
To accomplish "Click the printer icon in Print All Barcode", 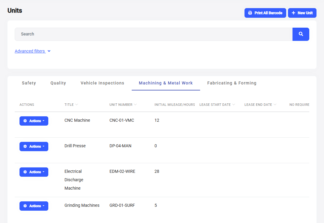I will 250,13.
